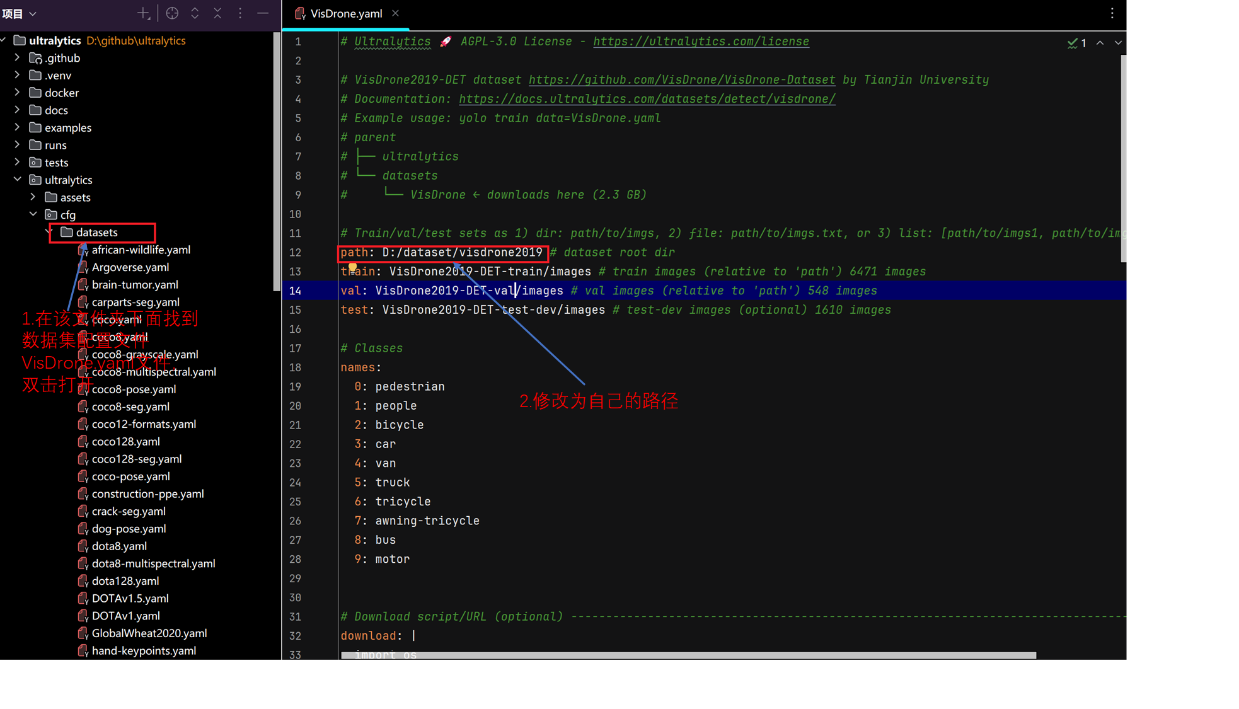Hide the project tool window with minus icon
This screenshot has width=1239, height=709.
[x=263, y=13]
